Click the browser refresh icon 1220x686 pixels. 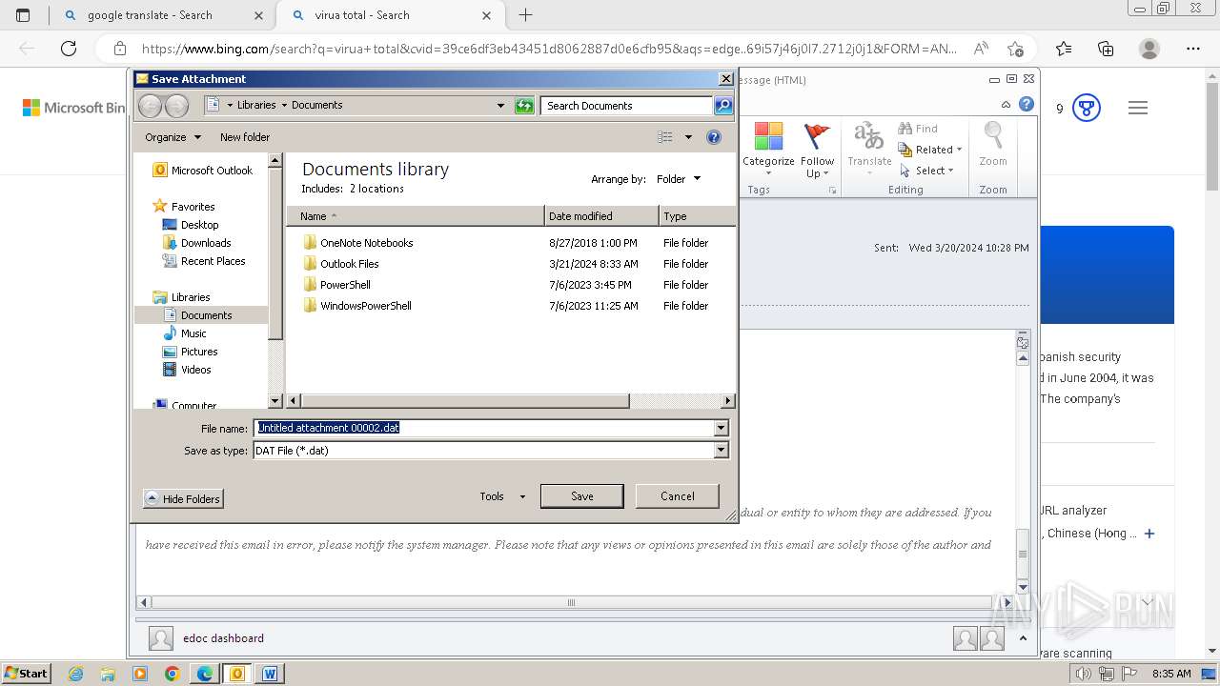pos(69,49)
